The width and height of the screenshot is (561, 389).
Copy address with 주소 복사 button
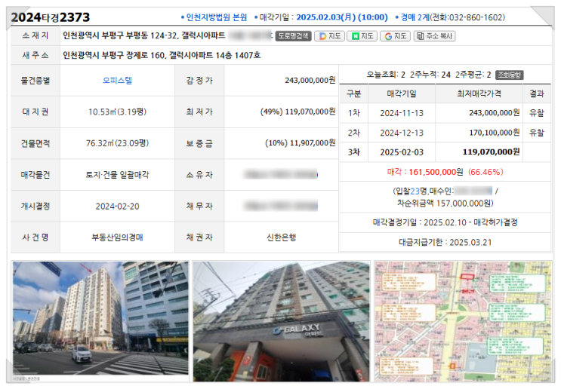[x=434, y=36]
